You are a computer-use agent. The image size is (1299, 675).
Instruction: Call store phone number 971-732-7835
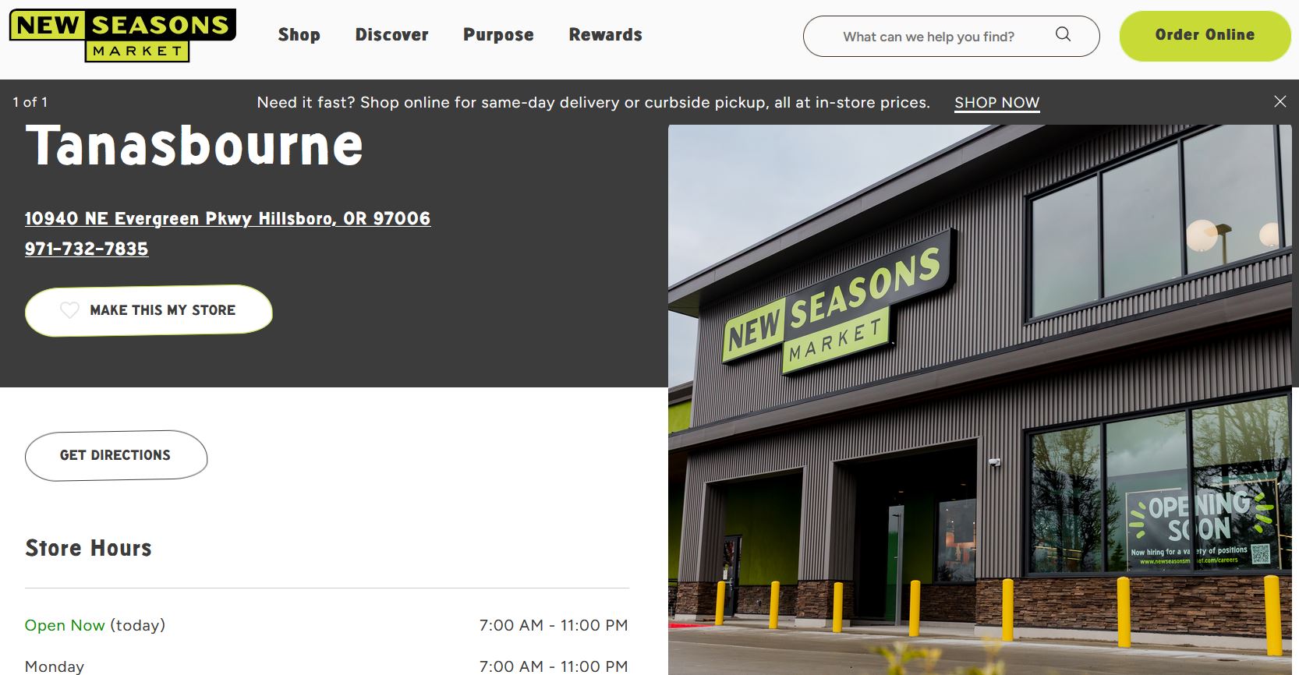click(87, 249)
